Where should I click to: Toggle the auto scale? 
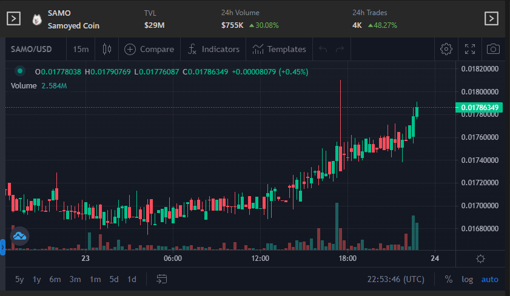click(489, 279)
